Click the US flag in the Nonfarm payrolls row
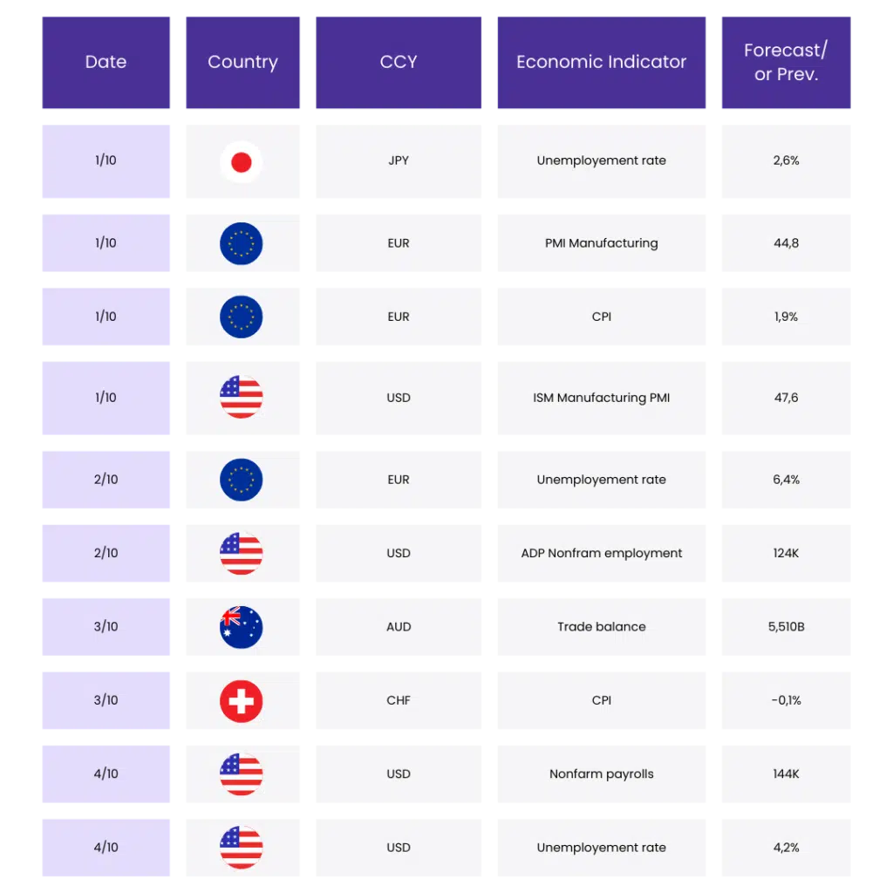The image size is (893, 893). 242,774
